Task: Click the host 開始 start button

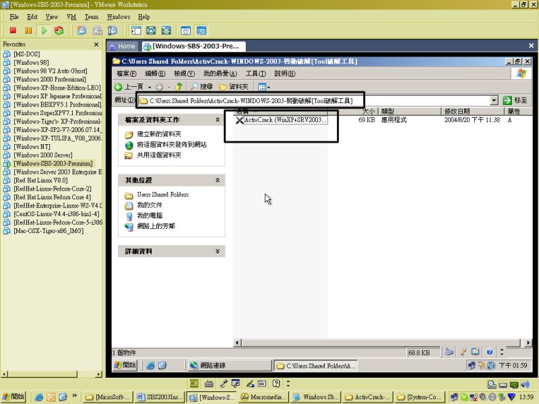Action: pos(13,397)
